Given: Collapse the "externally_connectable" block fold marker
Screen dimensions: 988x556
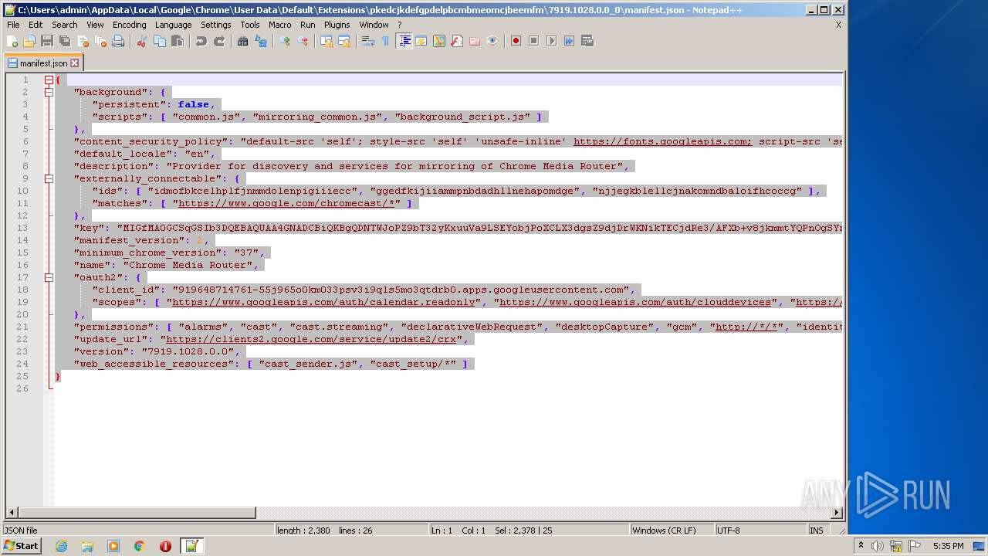Looking at the screenshot, I should [x=49, y=178].
